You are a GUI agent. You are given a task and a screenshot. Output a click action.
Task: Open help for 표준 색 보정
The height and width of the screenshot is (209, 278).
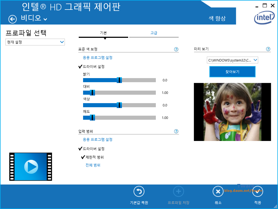click(x=176, y=49)
